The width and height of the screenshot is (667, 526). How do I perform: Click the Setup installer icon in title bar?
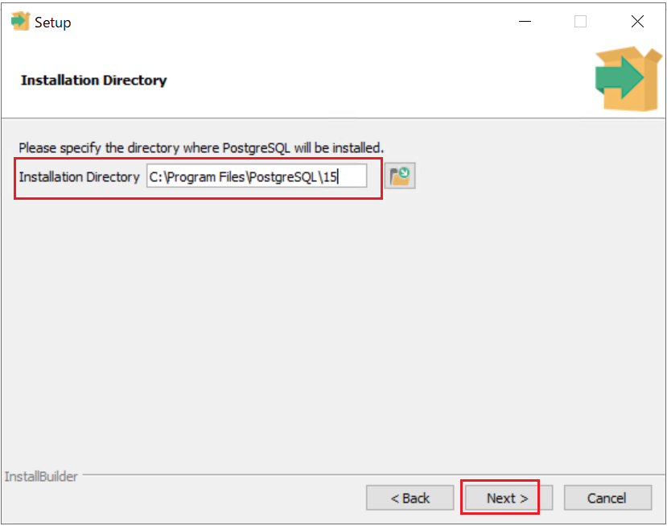(20, 21)
